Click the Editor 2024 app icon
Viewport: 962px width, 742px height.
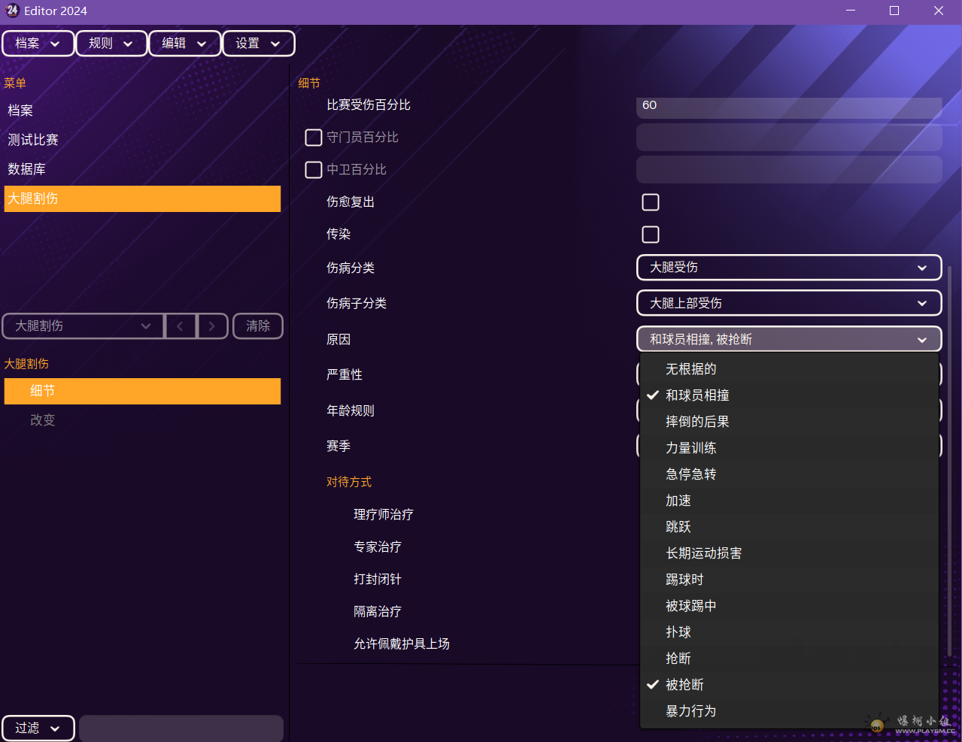click(12, 11)
